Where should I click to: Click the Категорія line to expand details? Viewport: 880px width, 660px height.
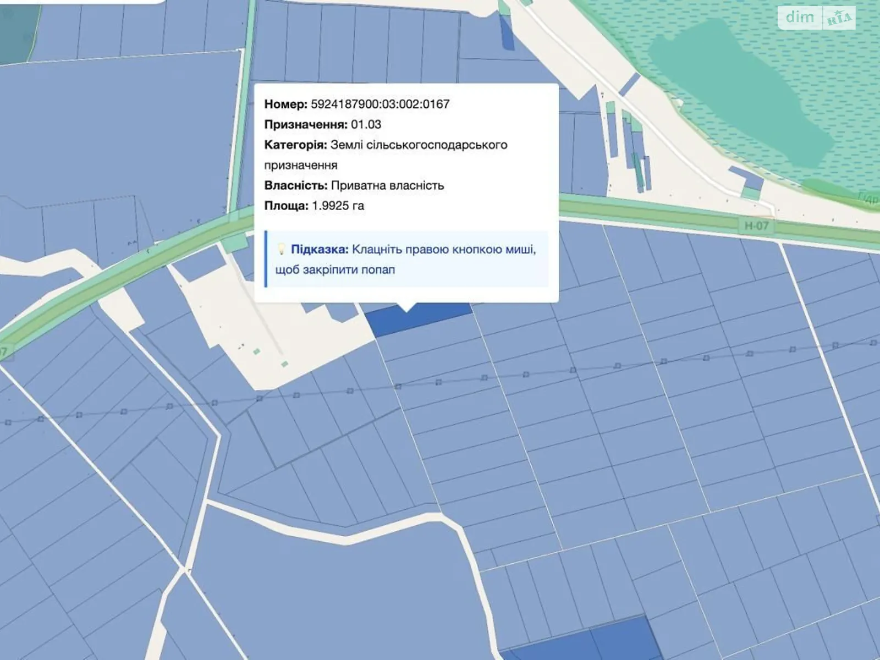(x=385, y=146)
